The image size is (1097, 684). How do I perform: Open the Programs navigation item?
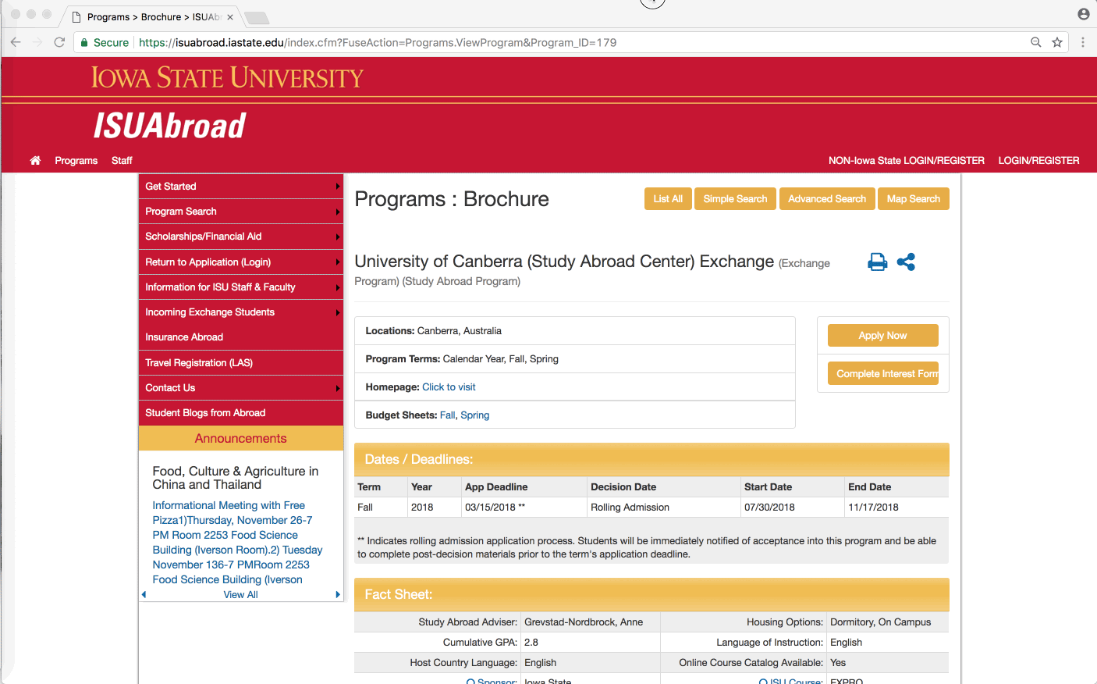pyautogui.click(x=76, y=161)
